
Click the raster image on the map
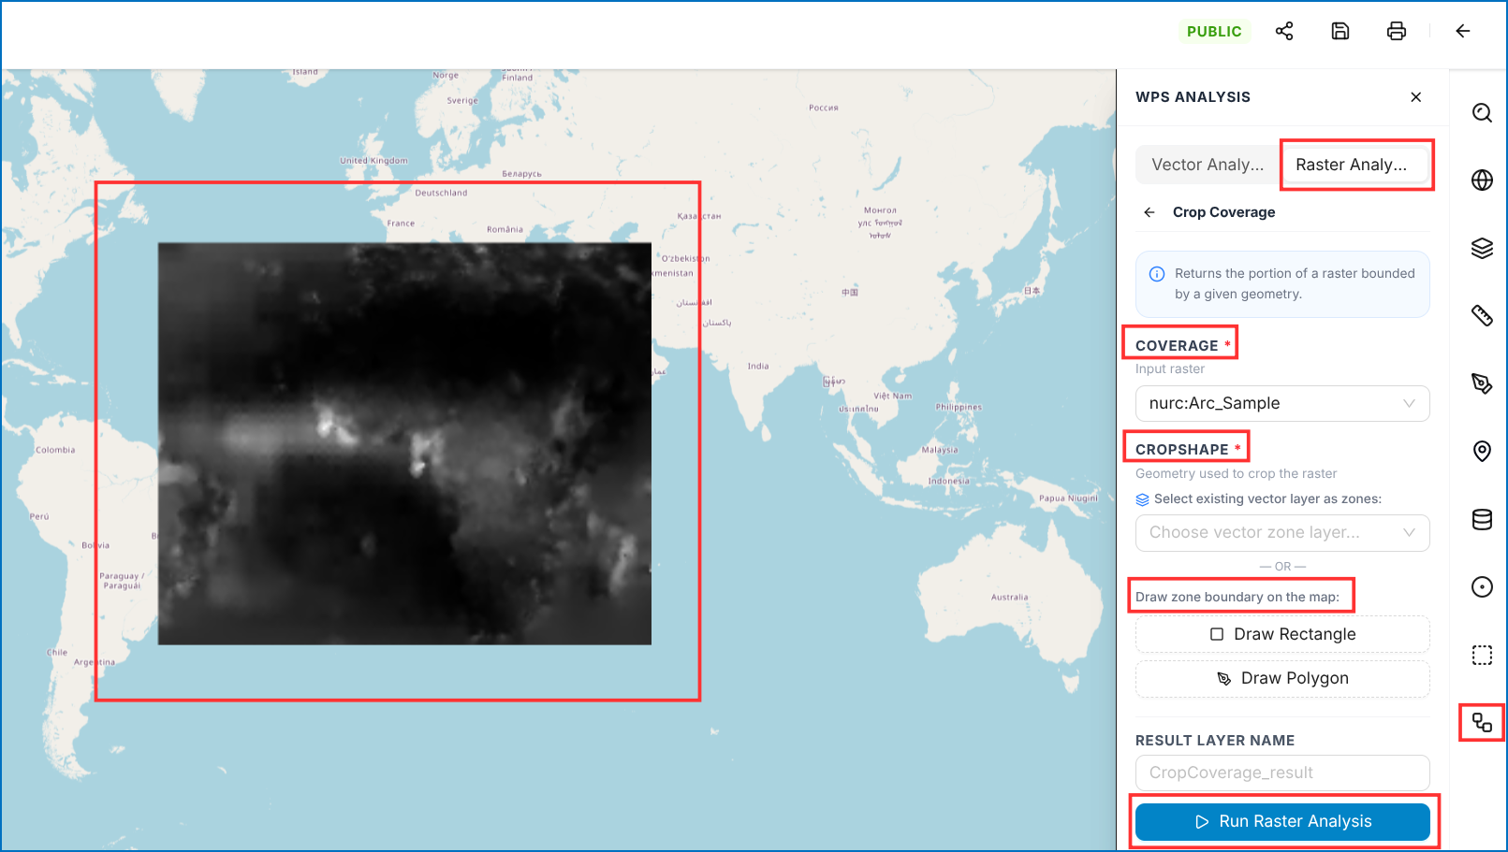coord(404,443)
